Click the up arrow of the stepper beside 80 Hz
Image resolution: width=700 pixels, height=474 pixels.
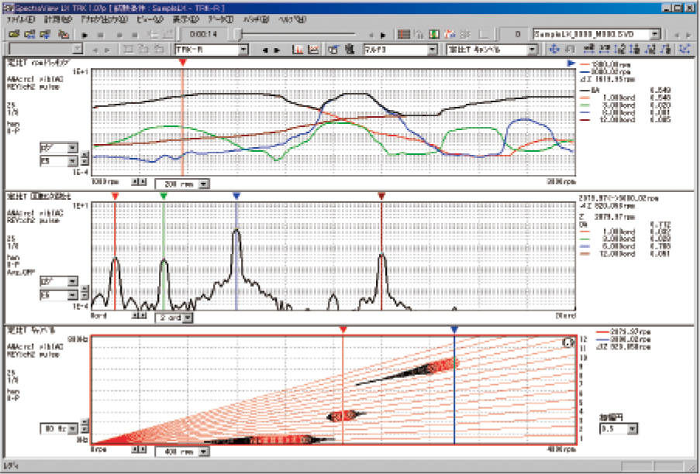[84, 422]
